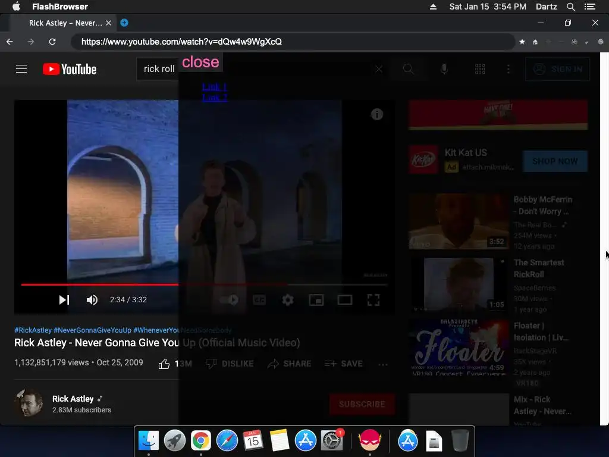The height and width of the screenshot is (457, 609).
Task: Clear the search text with the X
Action: pos(379,69)
